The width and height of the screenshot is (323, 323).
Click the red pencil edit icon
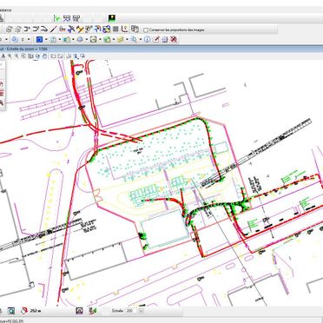(x=156, y=39)
